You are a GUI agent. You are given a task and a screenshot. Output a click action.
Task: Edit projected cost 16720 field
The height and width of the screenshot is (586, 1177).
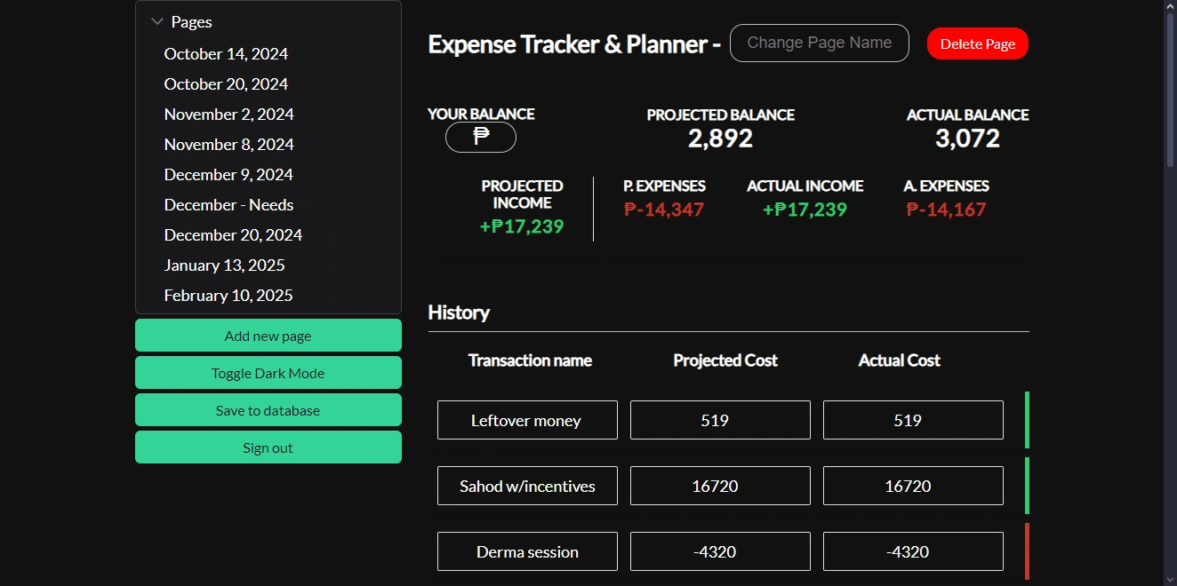coord(720,486)
